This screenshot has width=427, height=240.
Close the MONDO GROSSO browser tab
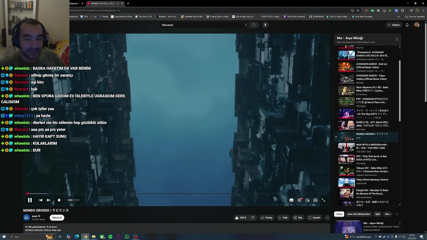click(x=122, y=3)
